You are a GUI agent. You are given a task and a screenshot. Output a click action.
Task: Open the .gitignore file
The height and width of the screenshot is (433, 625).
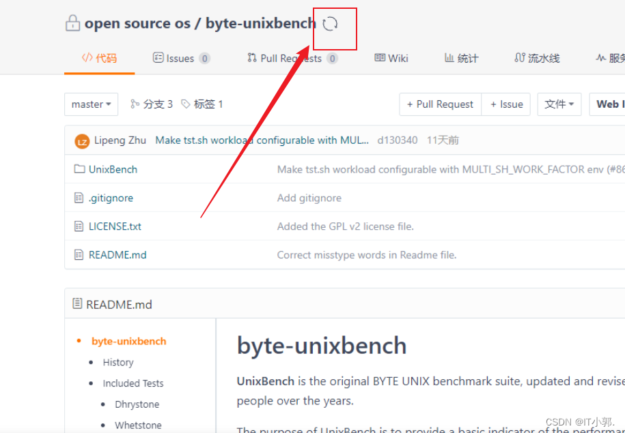(111, 198)
